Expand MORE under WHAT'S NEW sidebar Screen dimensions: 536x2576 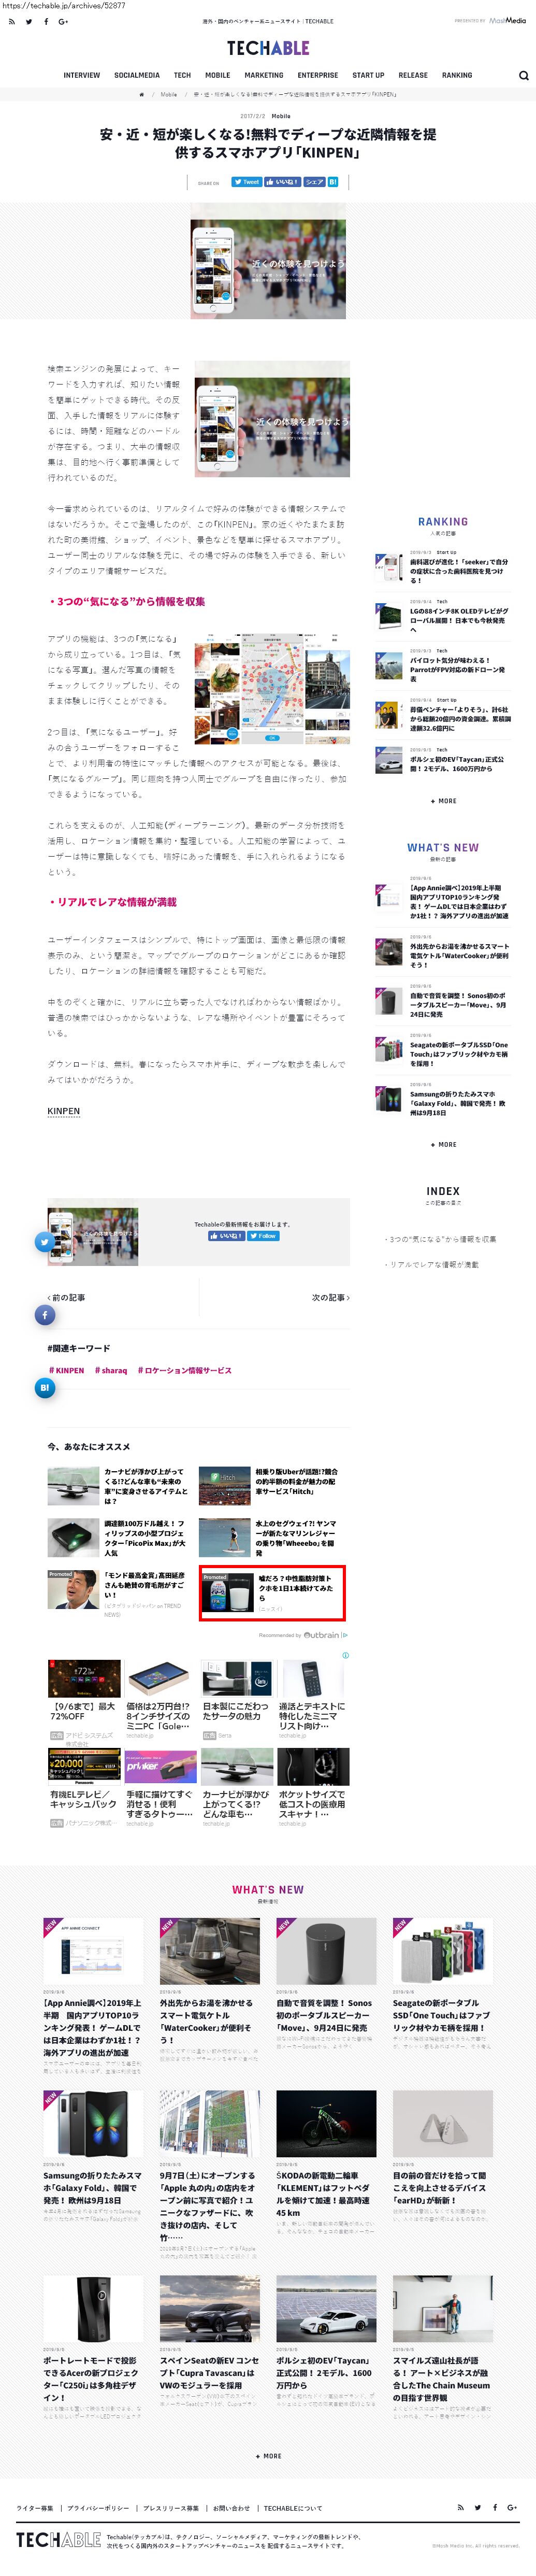[x=443, y=1145]
